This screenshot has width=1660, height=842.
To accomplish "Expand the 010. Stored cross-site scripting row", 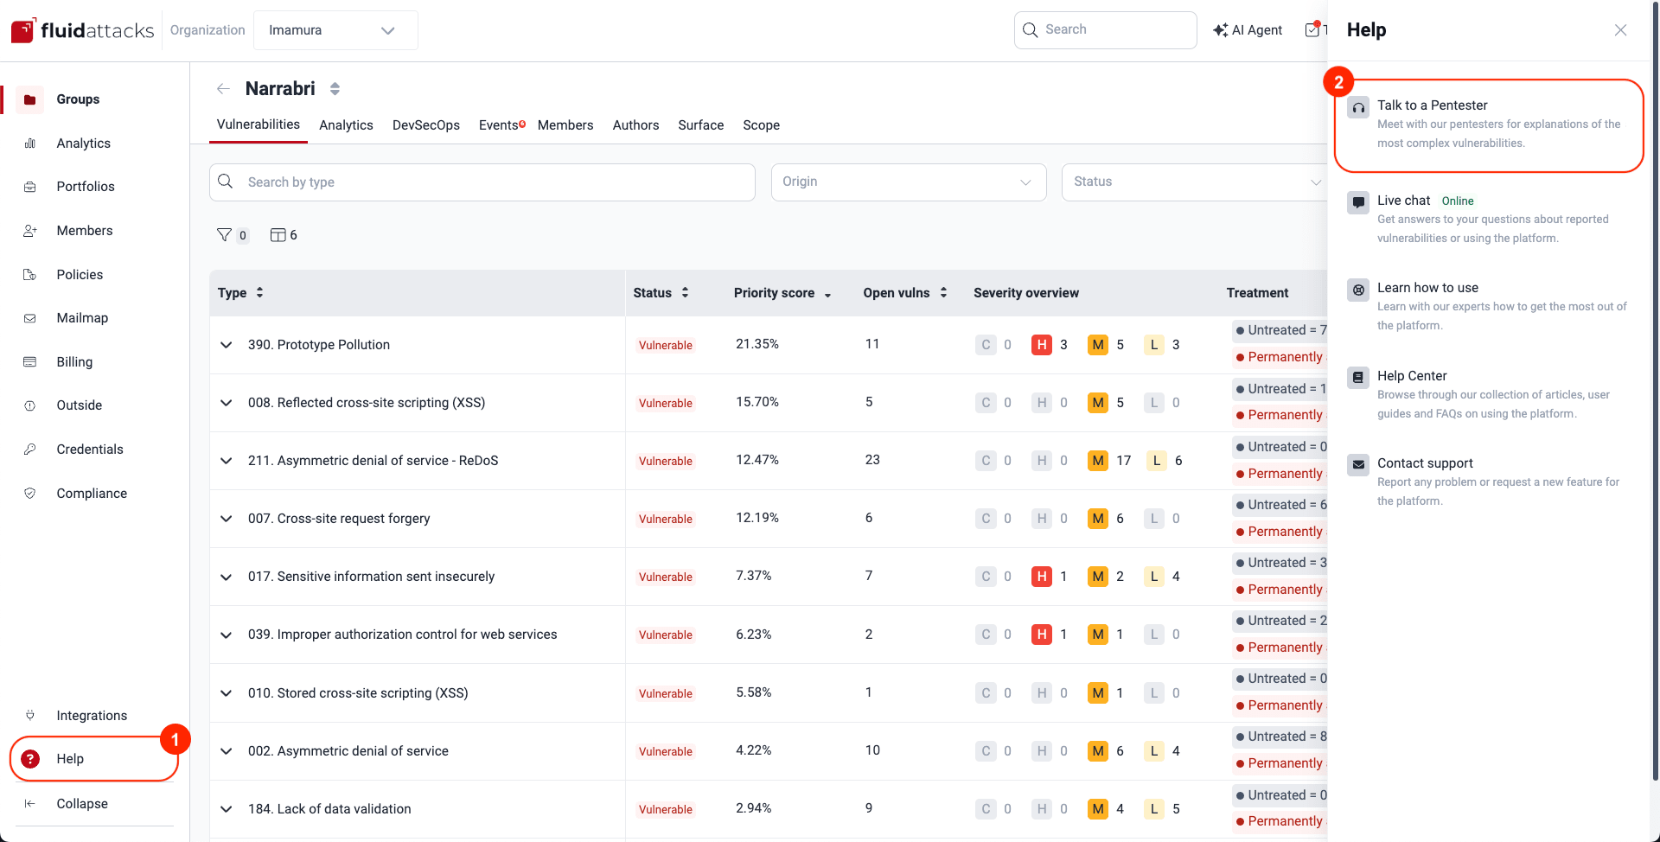I will click(227, 693).
